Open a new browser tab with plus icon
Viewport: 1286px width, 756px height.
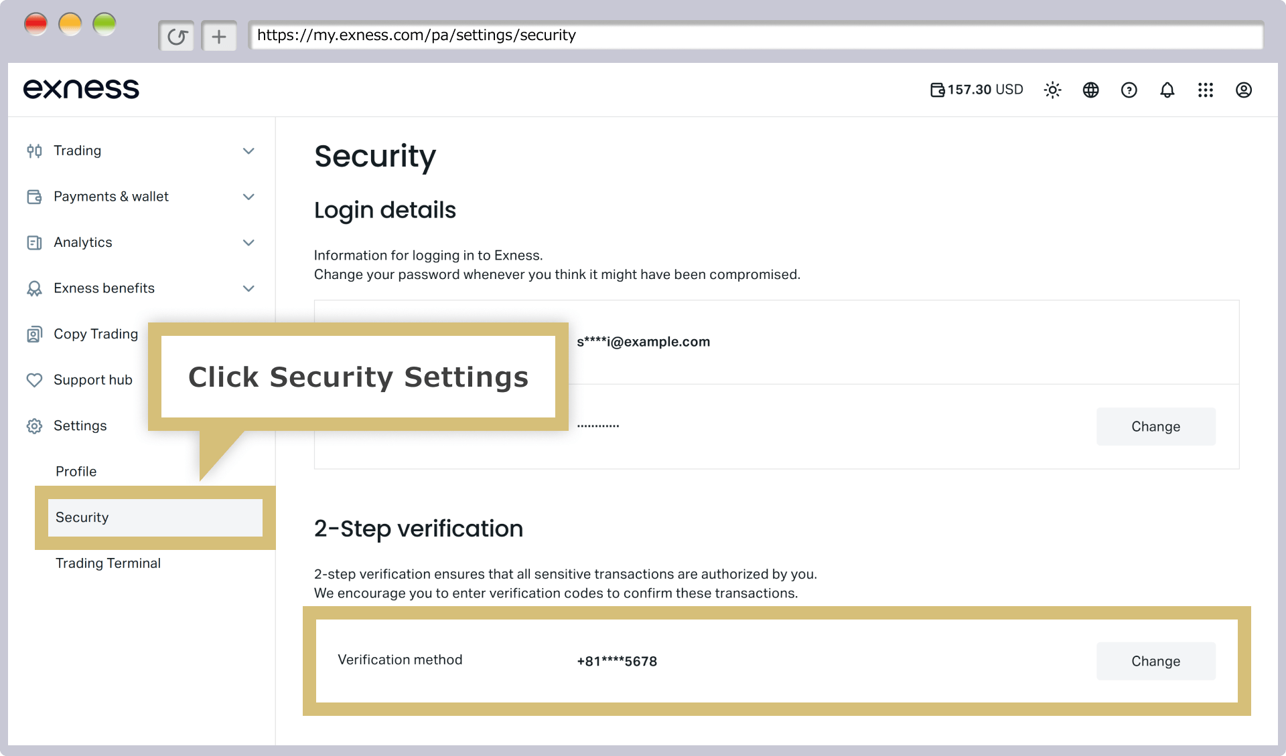[219, 36]
